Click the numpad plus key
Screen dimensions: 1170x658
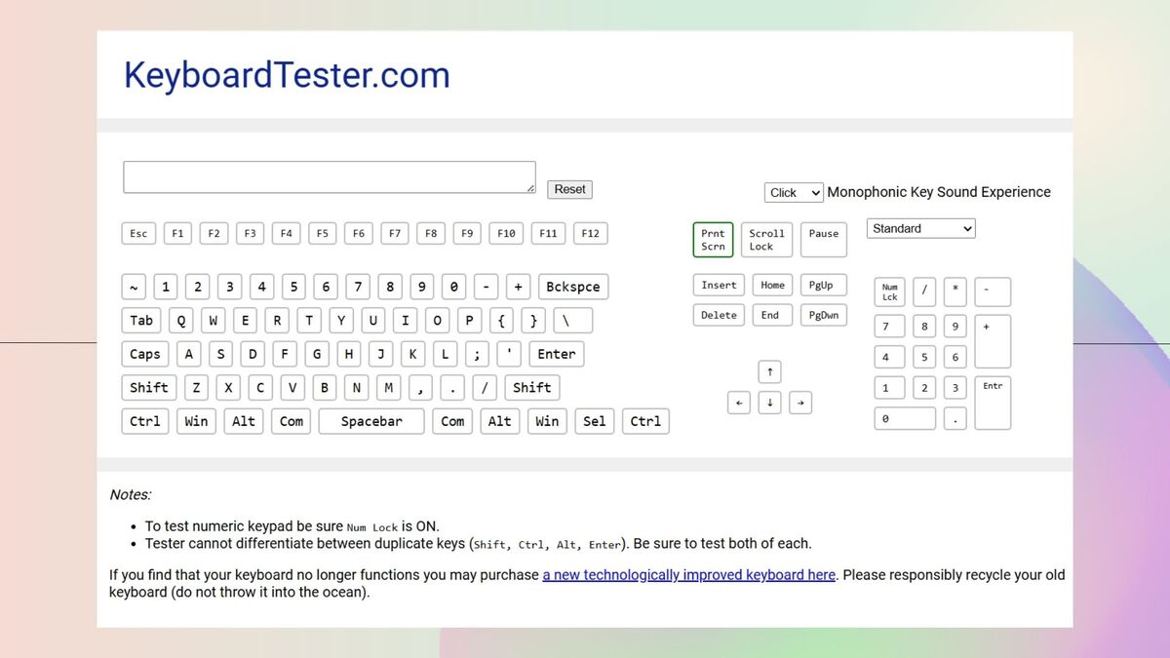(x=993, y=341)
